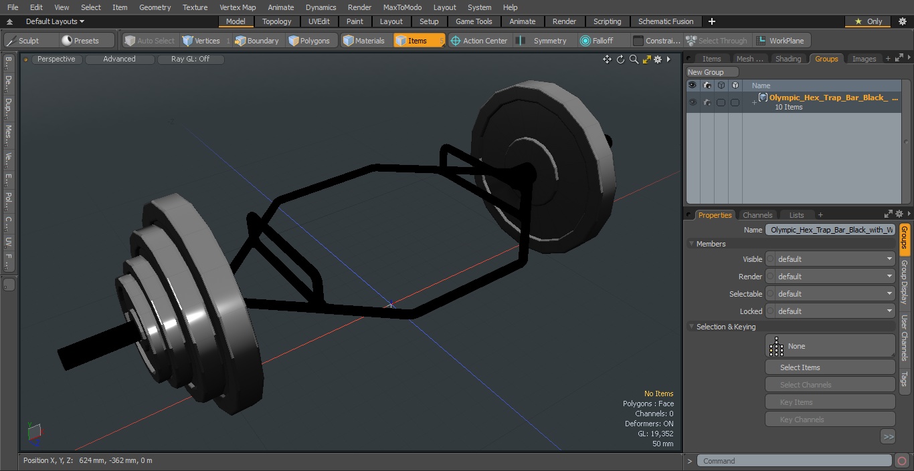Open layout settings gear at top right
Image resolution: width=914 pixels, height=471 pixels.
(902, 21)
